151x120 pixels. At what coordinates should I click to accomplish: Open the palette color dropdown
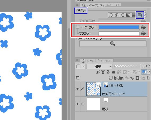[80, 66]
